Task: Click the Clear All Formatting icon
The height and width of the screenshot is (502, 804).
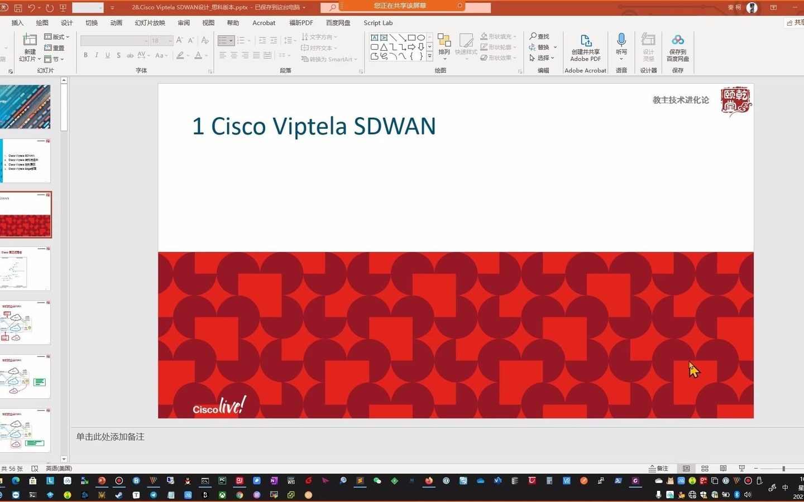Action: tap(205, 40)
